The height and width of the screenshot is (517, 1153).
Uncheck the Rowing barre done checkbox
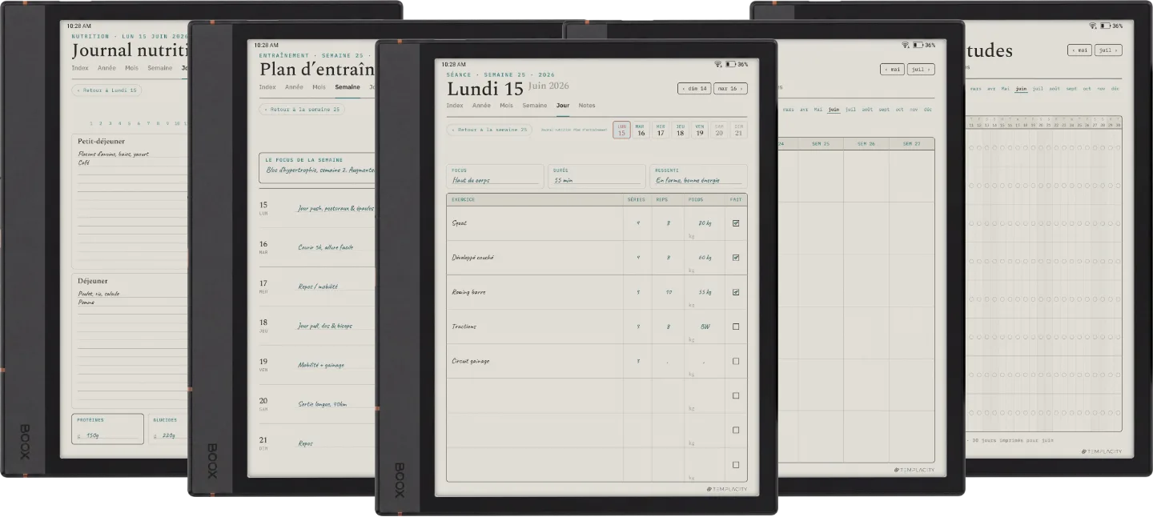coord(736,292)
